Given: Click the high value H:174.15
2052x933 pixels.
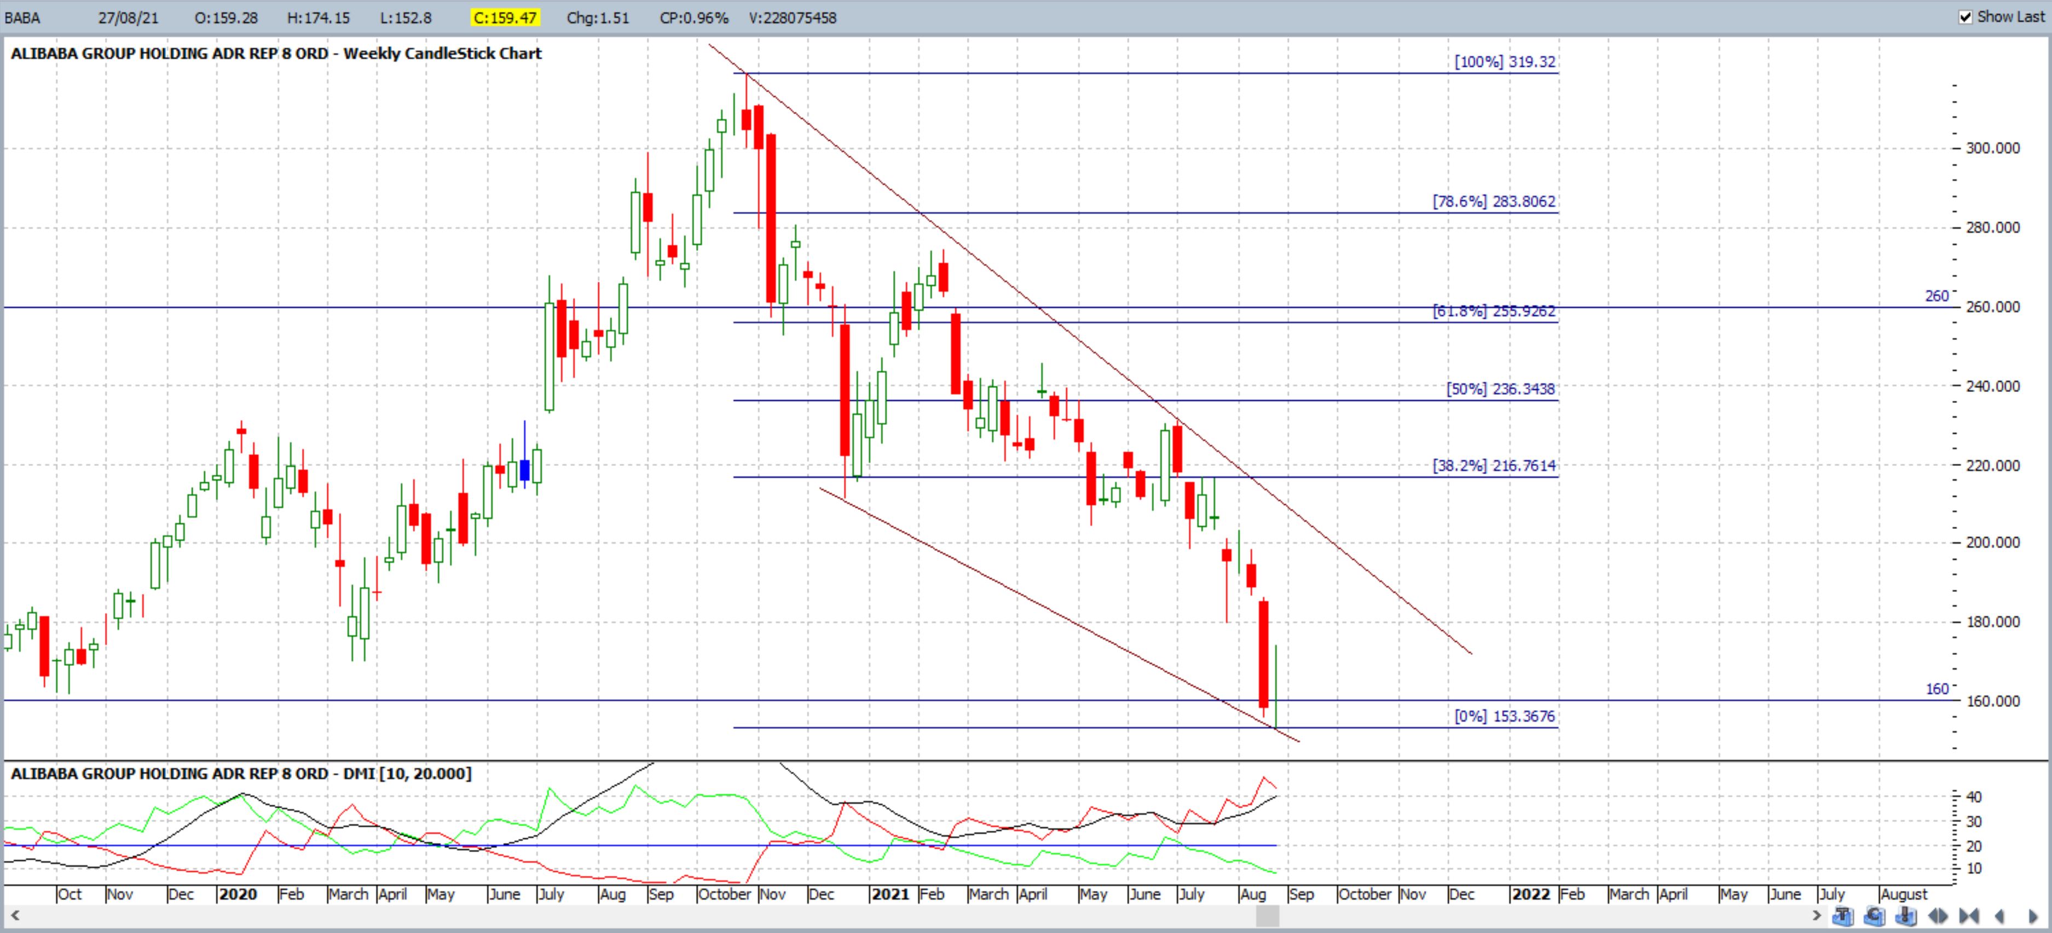Looking at the screenshot, I should [318, 18].
